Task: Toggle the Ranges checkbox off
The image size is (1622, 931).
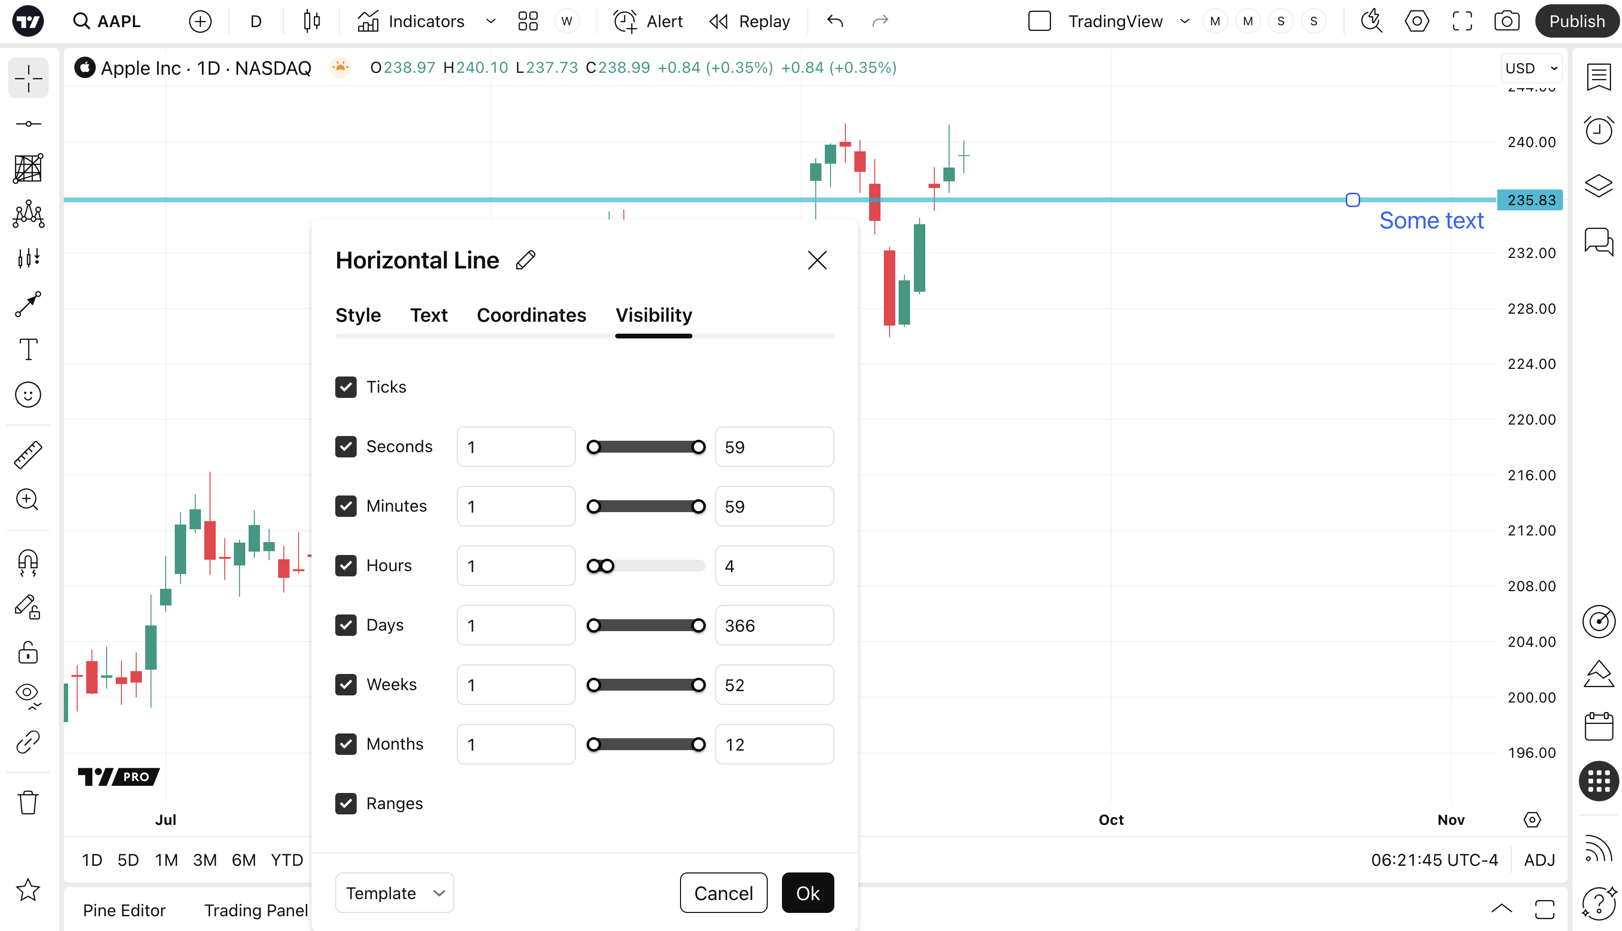Action: click(346, 804)
